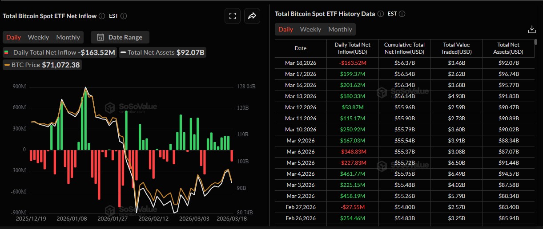Screen dimensions: 543x229
Task: Click Total Value Traded column header
Action: click(x=456, y=48)
